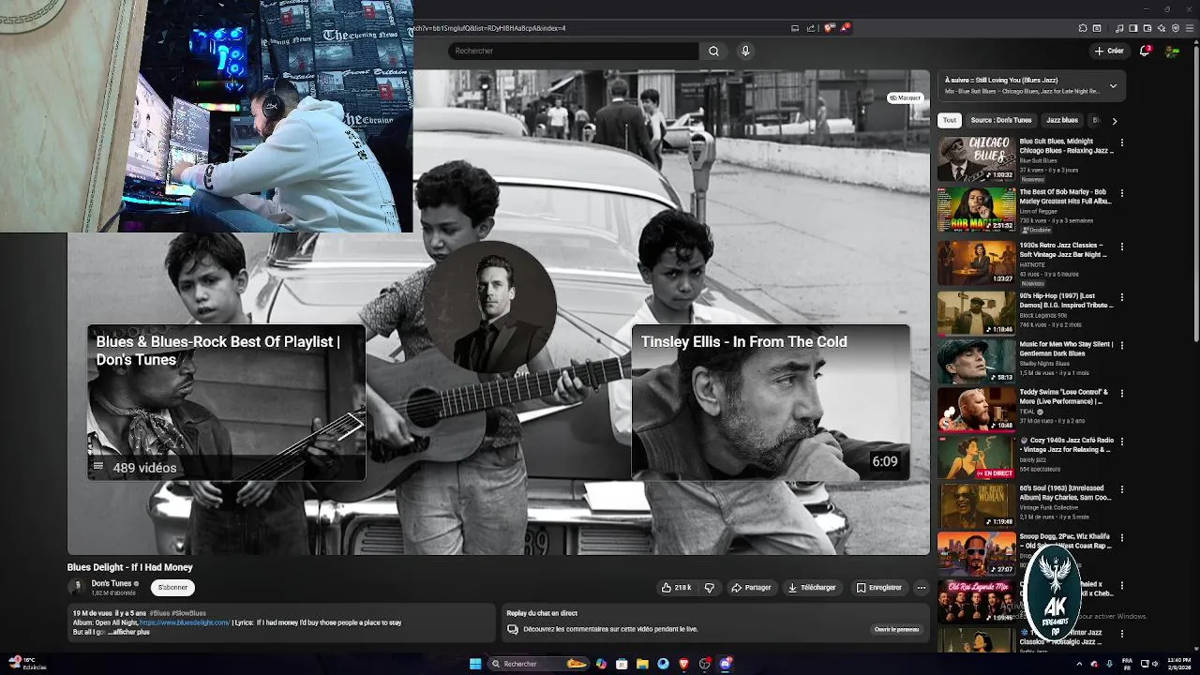Click the YouTube search magnifier icon

coord(713,51)
